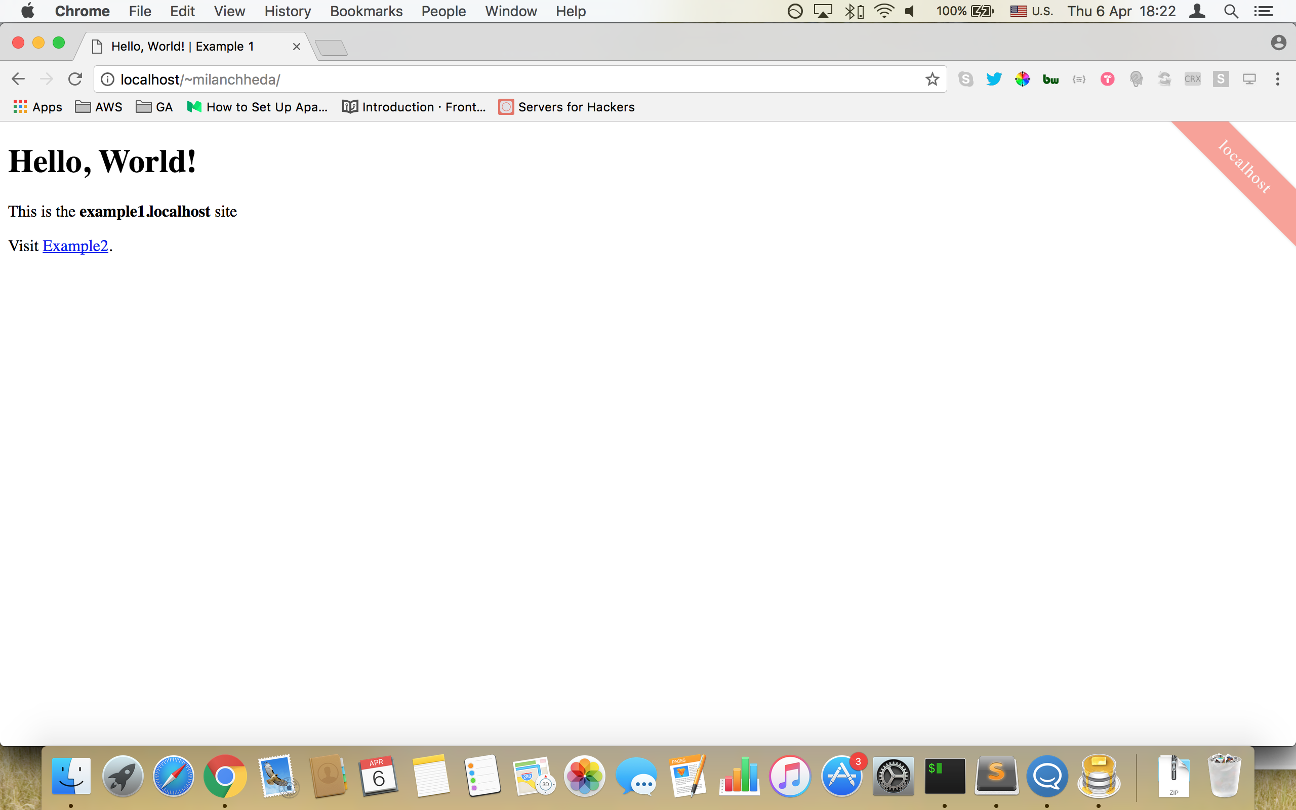Open Spotlight search in menu bar
This screenshot has height=810, width=1296.
pyautogui.click(x=1230, y=11)
